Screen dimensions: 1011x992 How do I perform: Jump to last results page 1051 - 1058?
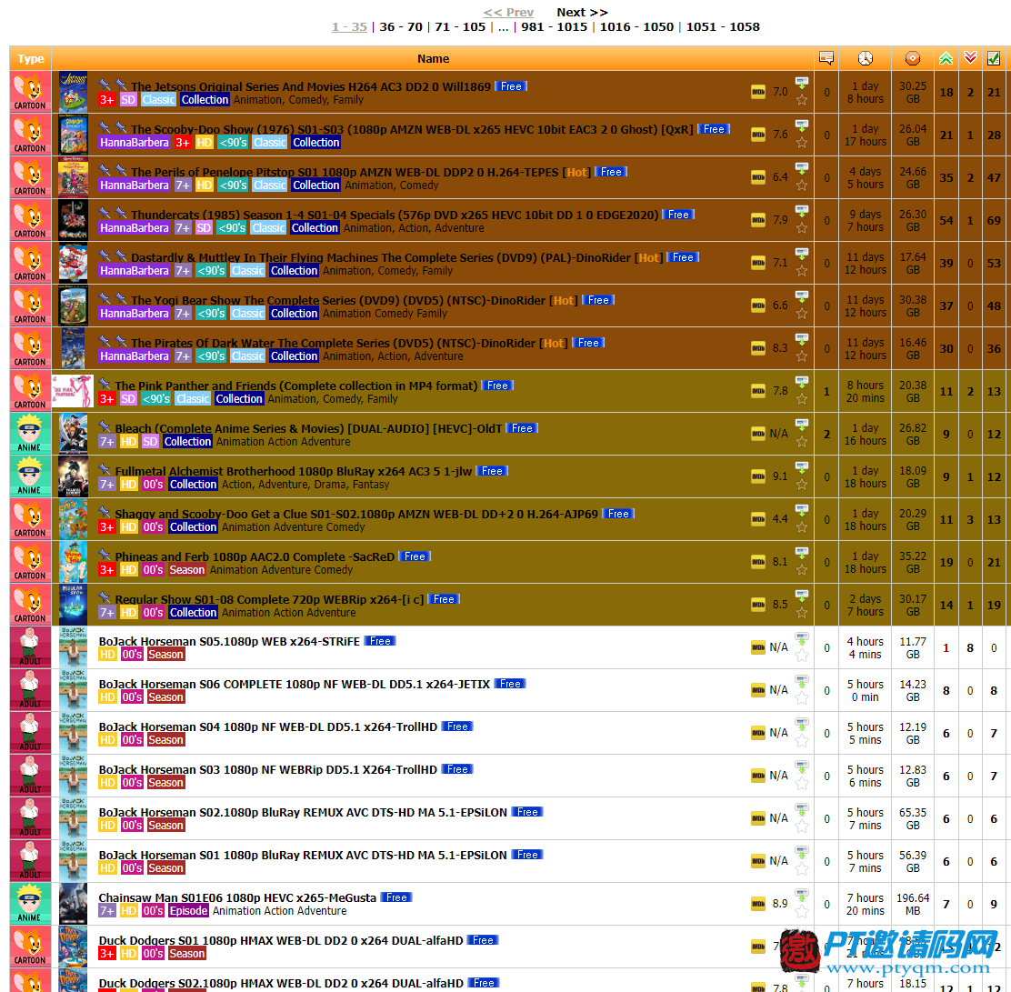click(723, 27)
